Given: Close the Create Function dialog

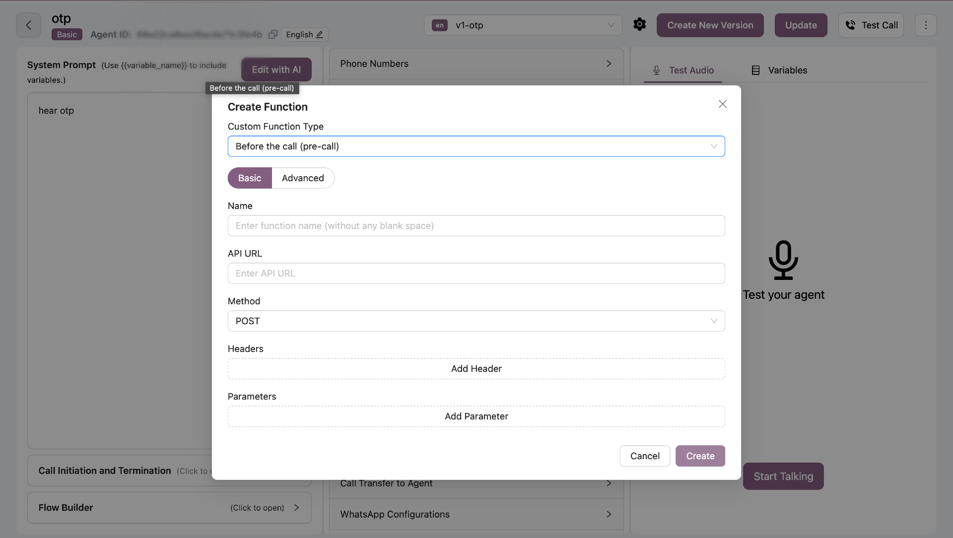Looking at the screenshot, I should tap(723, 104).
